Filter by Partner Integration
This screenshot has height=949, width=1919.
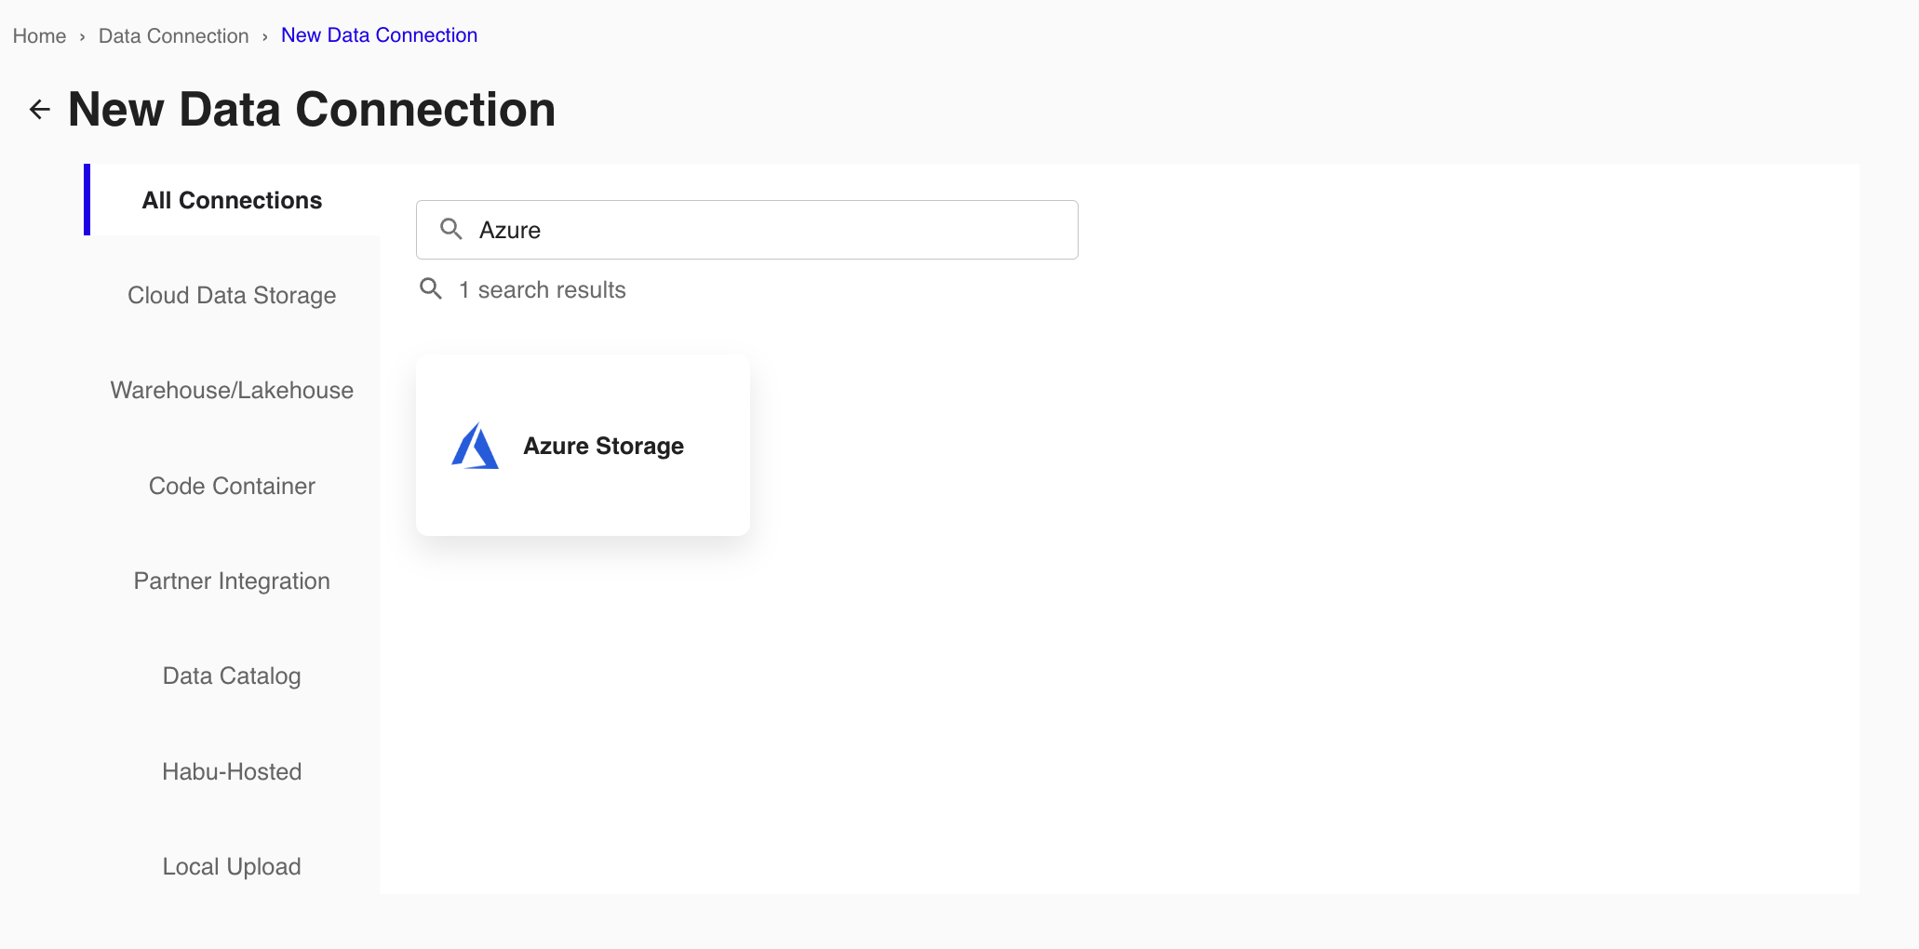point(232,581)
